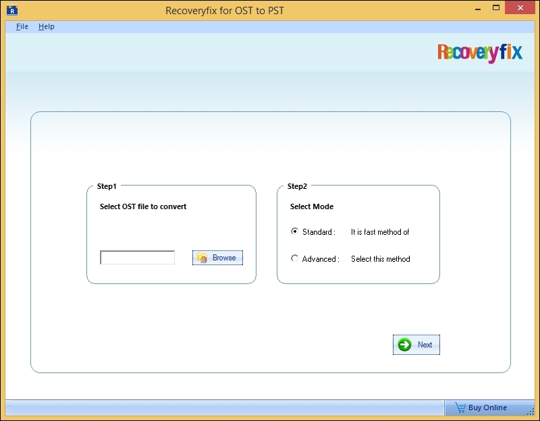The image size is (540, 421).
Task: Open the Help menu
Action: pos(46,26)
